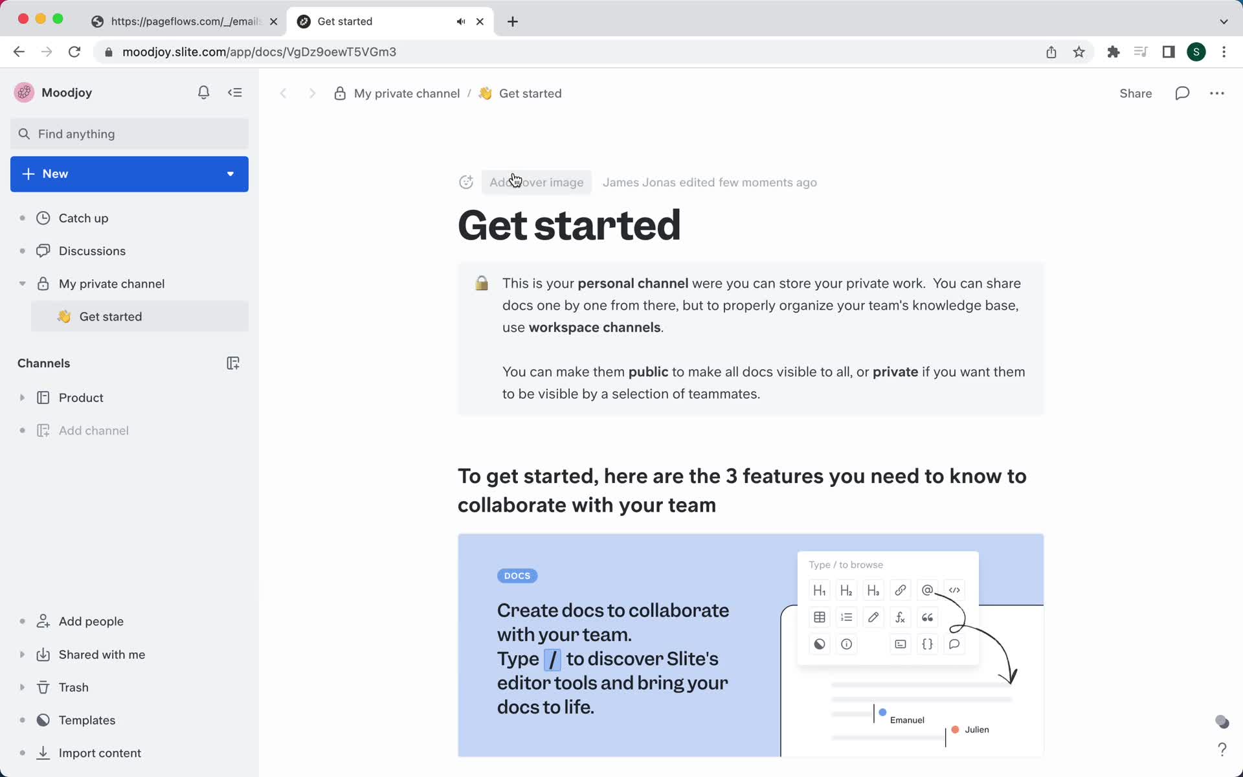Screen dimensions: 1243x777
Task: Click the Find anything search field
Action: tap(129, 133)
